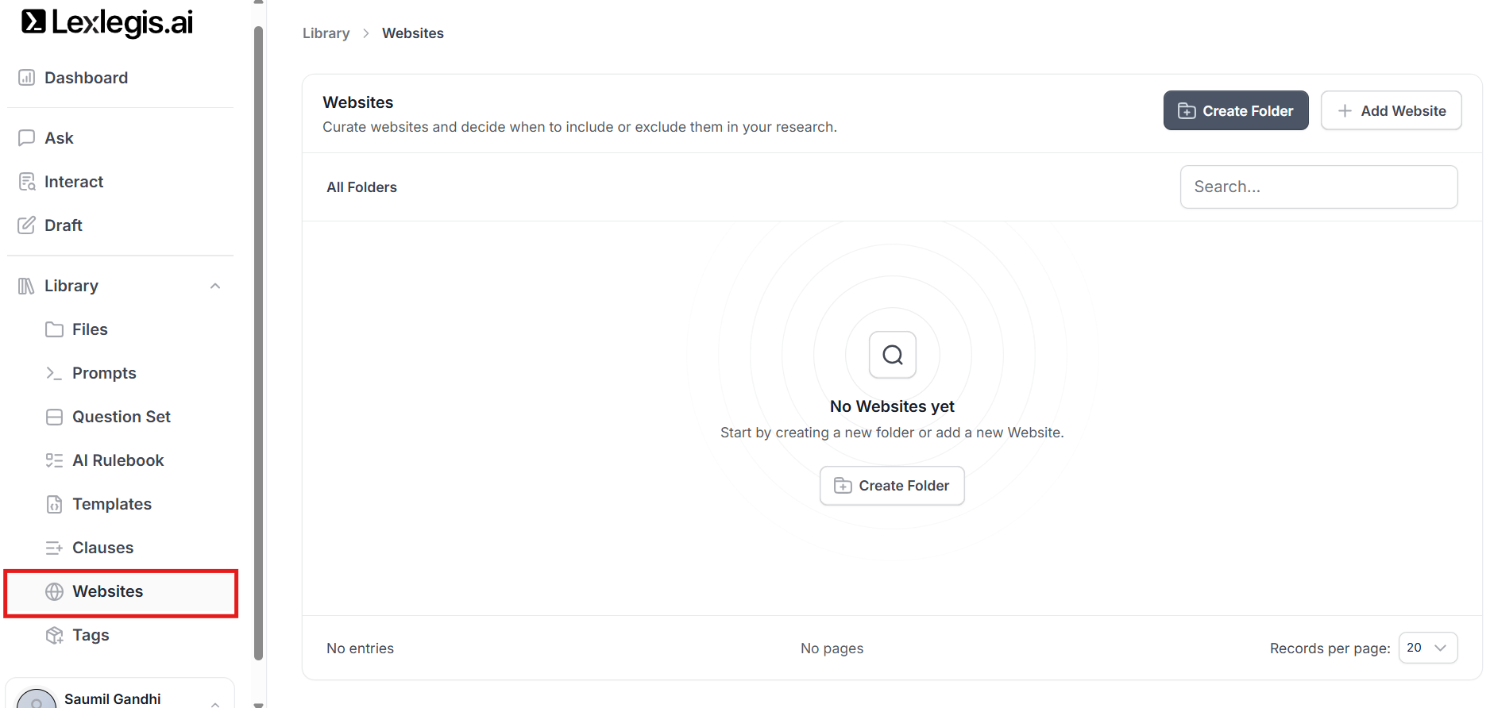The height and width of the screenshot is (708, 1490).
Task: Click the AI Rulebook checklist icon
Action: 54,460
